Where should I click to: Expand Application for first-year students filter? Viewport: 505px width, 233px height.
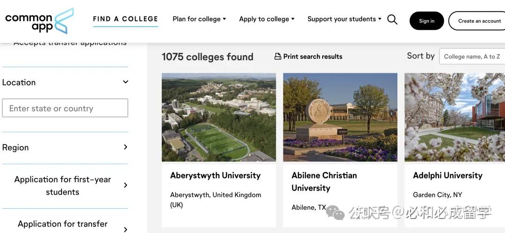click(x=125, y=185)
